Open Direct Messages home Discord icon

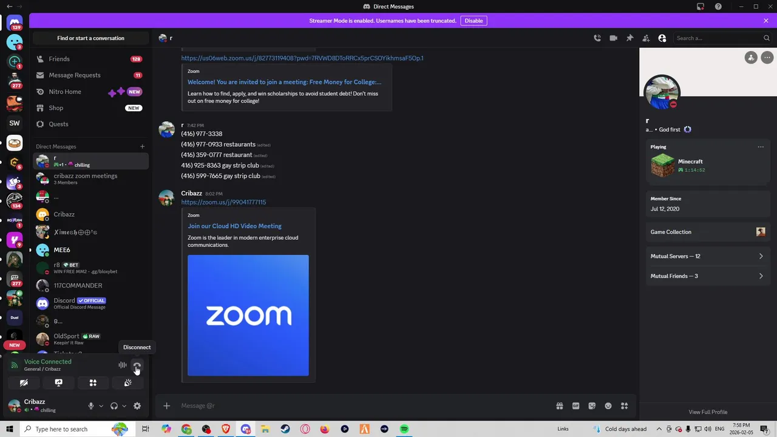[x=15, y=23]
